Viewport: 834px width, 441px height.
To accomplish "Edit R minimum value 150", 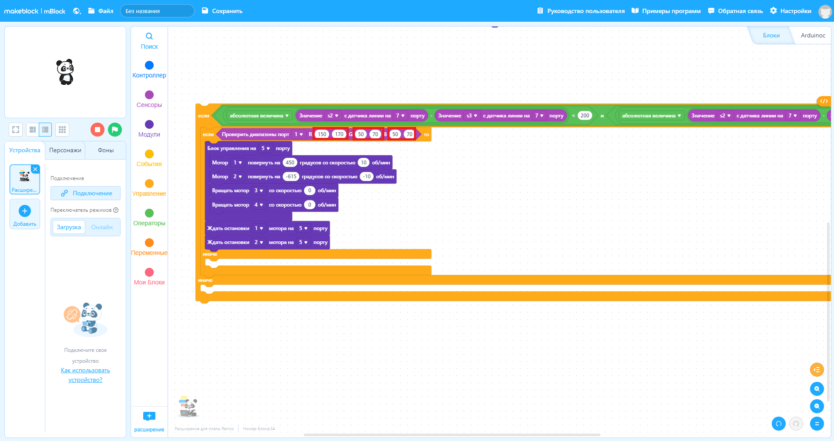I will (322, 134).
